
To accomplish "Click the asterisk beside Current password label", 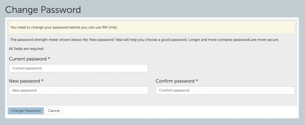I will tap(49, 58).
